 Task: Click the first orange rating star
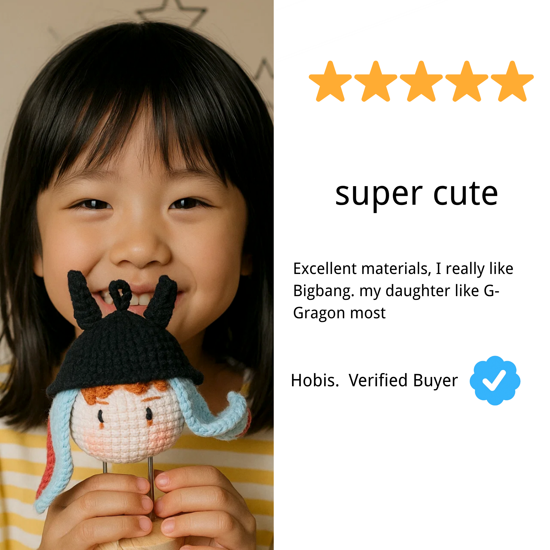(330, 82)
